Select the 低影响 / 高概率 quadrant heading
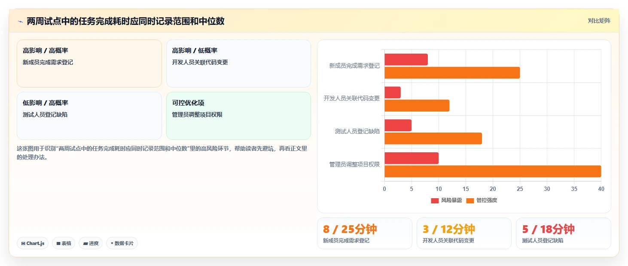The width and height of the screenshot is (628, 266). coord(46,103)
